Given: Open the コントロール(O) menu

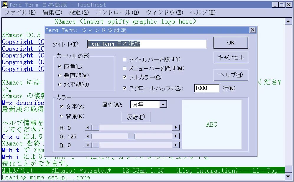Looking at the screenshot, I should [x=117, y=13].
